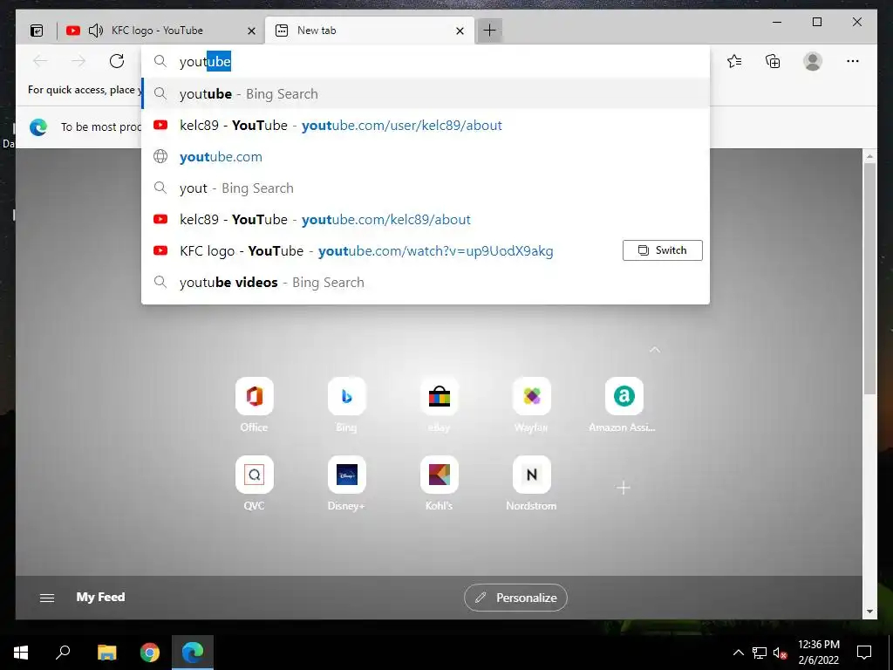Open File Explorer from the taskbar

pyautogui.click(x=106, y=653)
